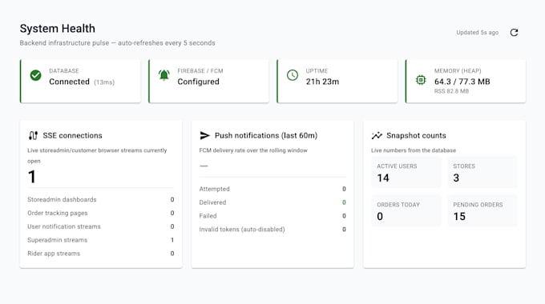The image size is (545, 304).
Task: Click the FCM delivery rate description
Action: tap(253, 150)
